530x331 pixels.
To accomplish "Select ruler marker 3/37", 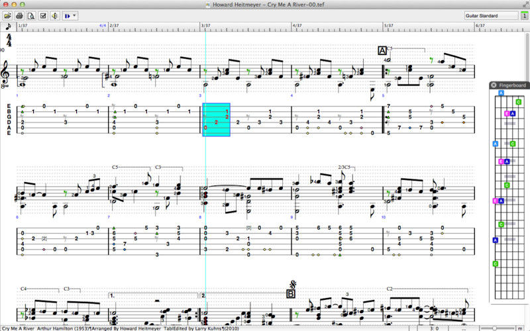I will coord(205,25).
